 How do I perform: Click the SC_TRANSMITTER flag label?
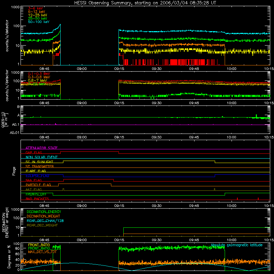pyautogui.click(x=39, y=166)
